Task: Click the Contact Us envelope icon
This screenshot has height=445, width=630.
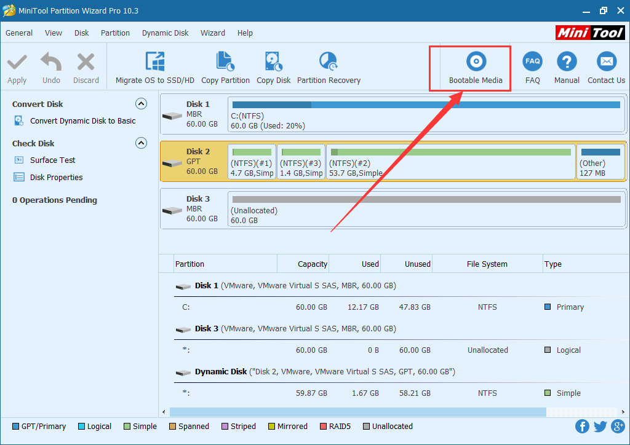Action: [x=606, y=61]
